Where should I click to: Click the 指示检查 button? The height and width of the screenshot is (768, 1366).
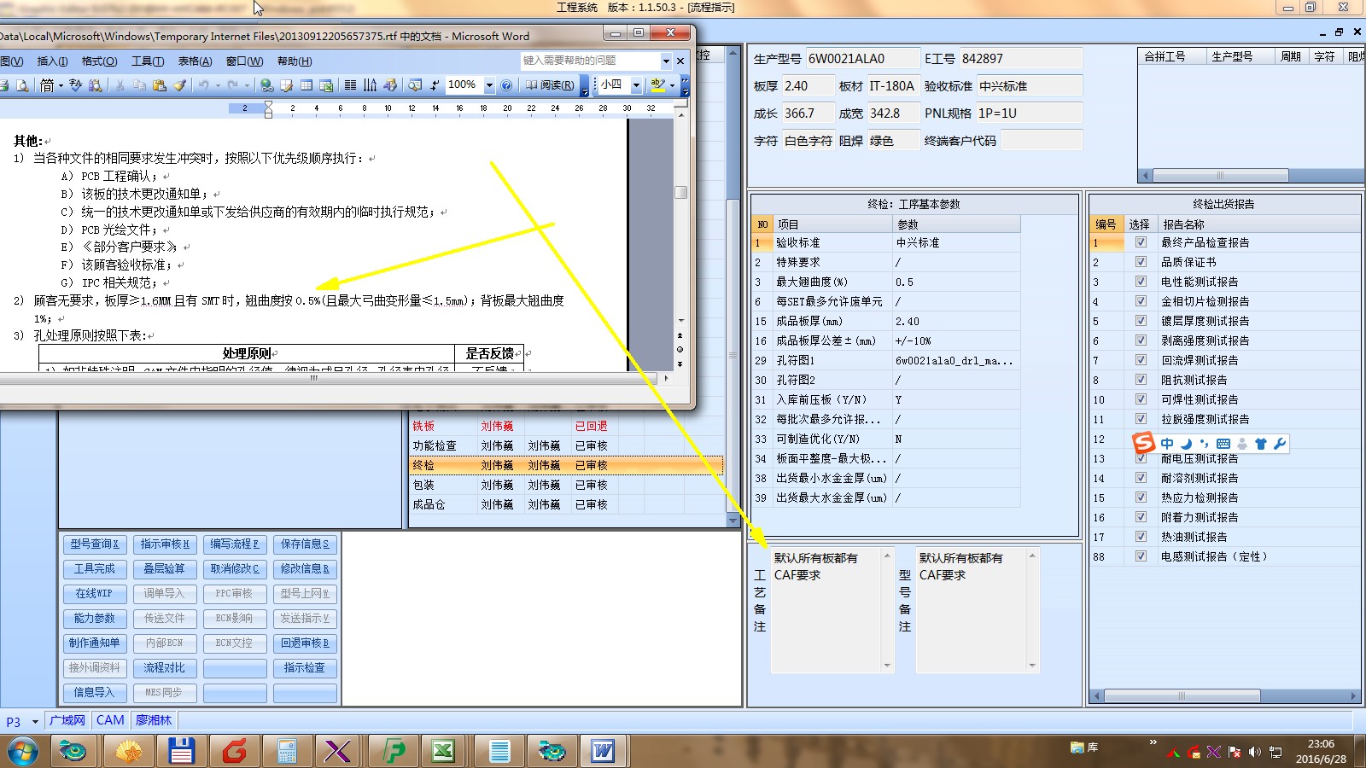tap(305, 667)
